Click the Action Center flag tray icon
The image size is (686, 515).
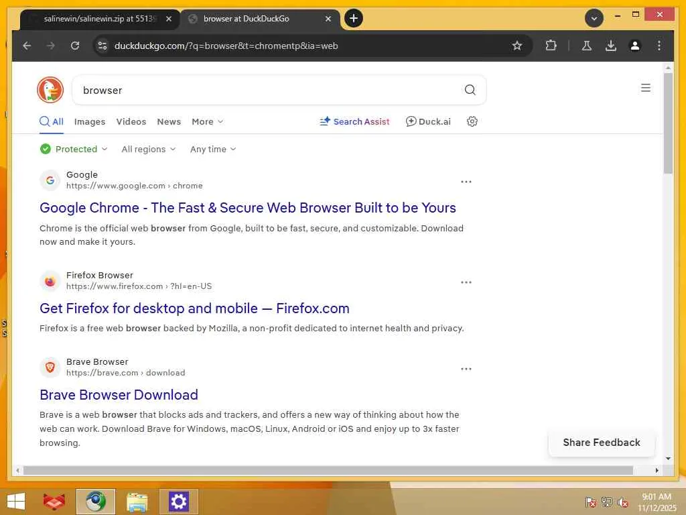[590, 502]
